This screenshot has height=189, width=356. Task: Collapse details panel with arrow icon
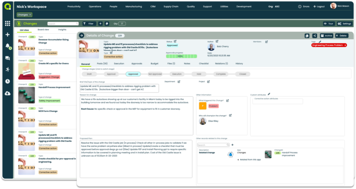click(82, 36)
